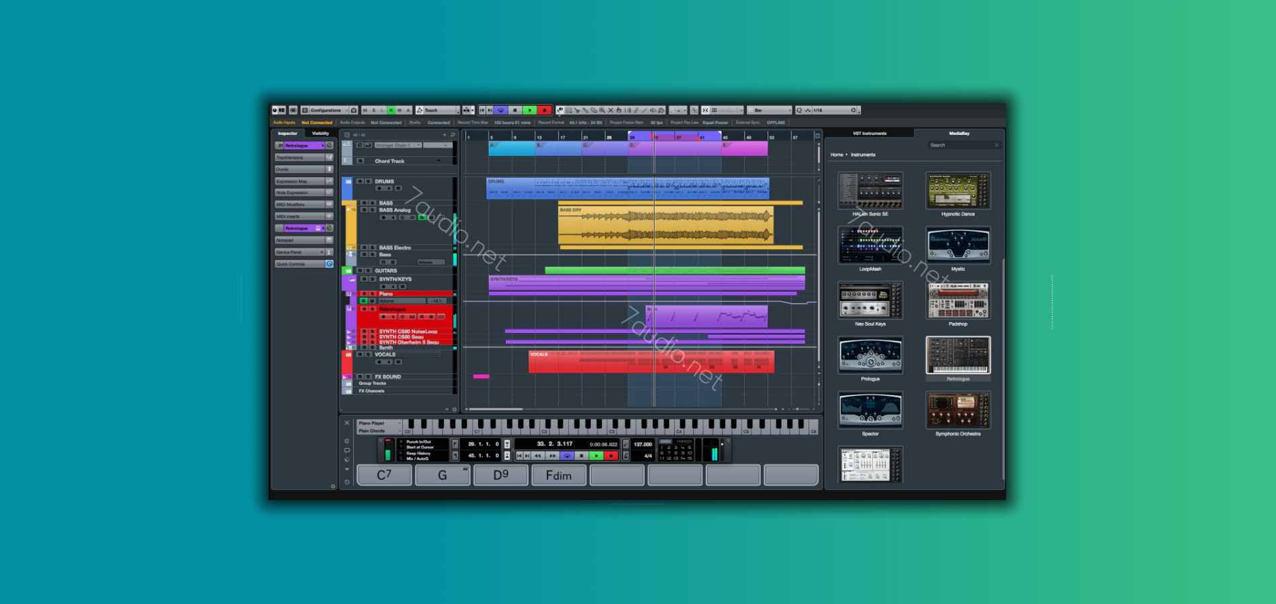Open the Chord Track dropdown arrow
Viewport: 1276px width, 604px height.
point(439,161)
